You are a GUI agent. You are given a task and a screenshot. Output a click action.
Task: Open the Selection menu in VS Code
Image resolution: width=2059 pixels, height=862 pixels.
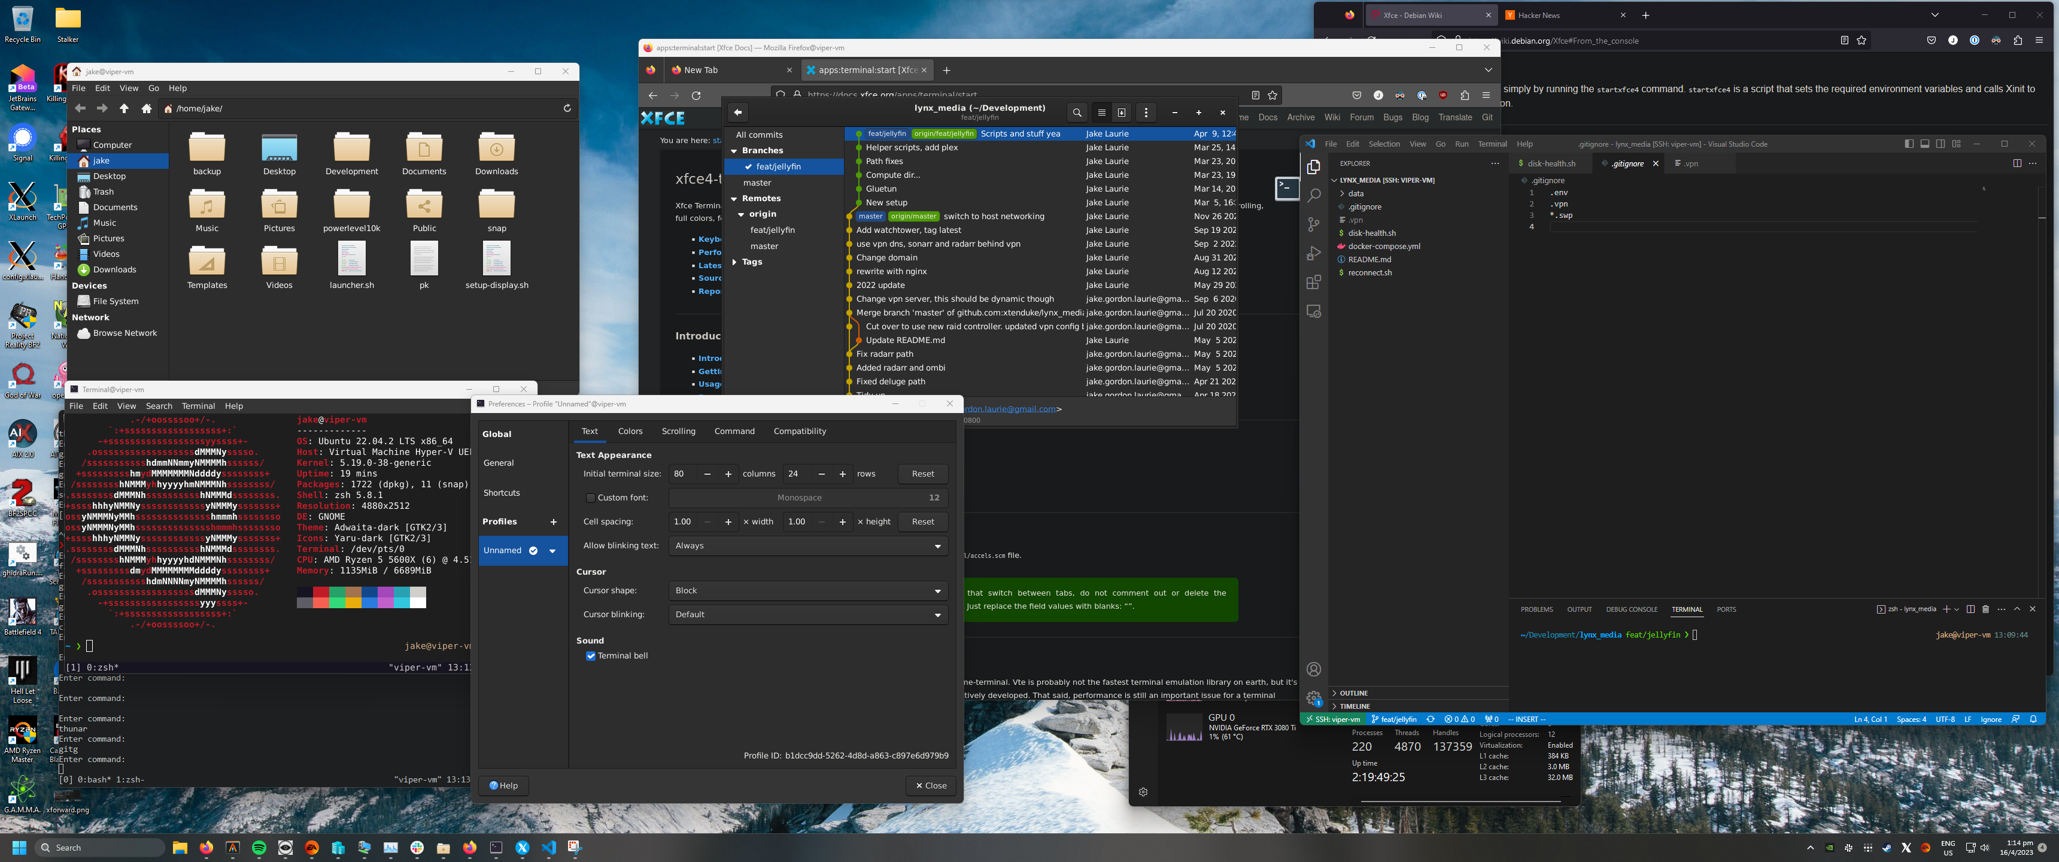pos(1384,145)
